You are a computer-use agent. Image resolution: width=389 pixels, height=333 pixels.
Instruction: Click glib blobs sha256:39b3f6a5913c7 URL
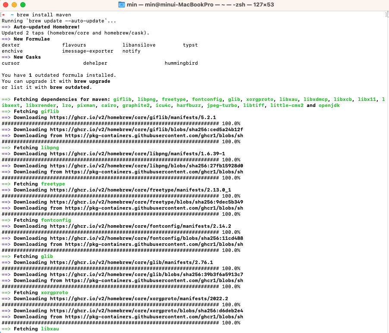click(146, 274)
